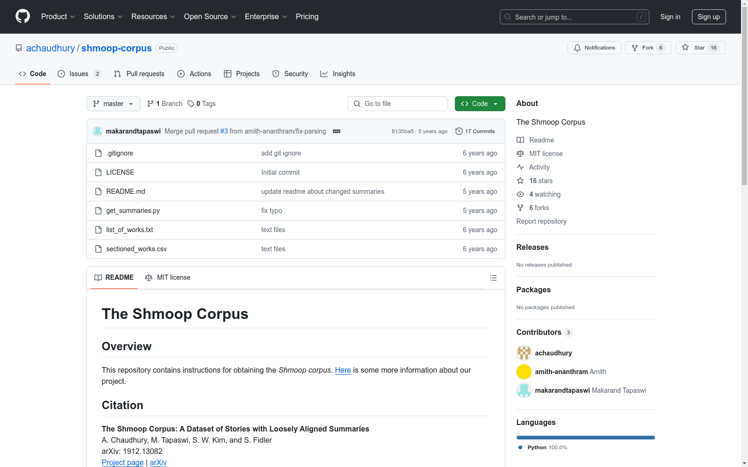
Task: Go to the Pricing page
Action: point(307,17)
